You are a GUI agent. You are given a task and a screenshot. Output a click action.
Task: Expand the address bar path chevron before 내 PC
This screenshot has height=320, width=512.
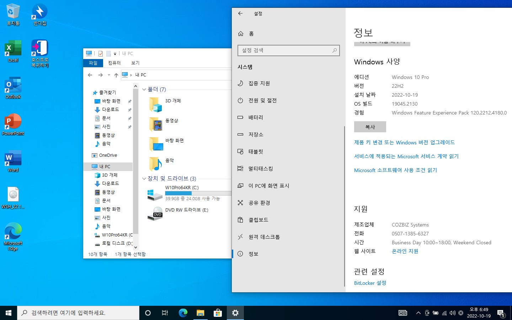131,75
